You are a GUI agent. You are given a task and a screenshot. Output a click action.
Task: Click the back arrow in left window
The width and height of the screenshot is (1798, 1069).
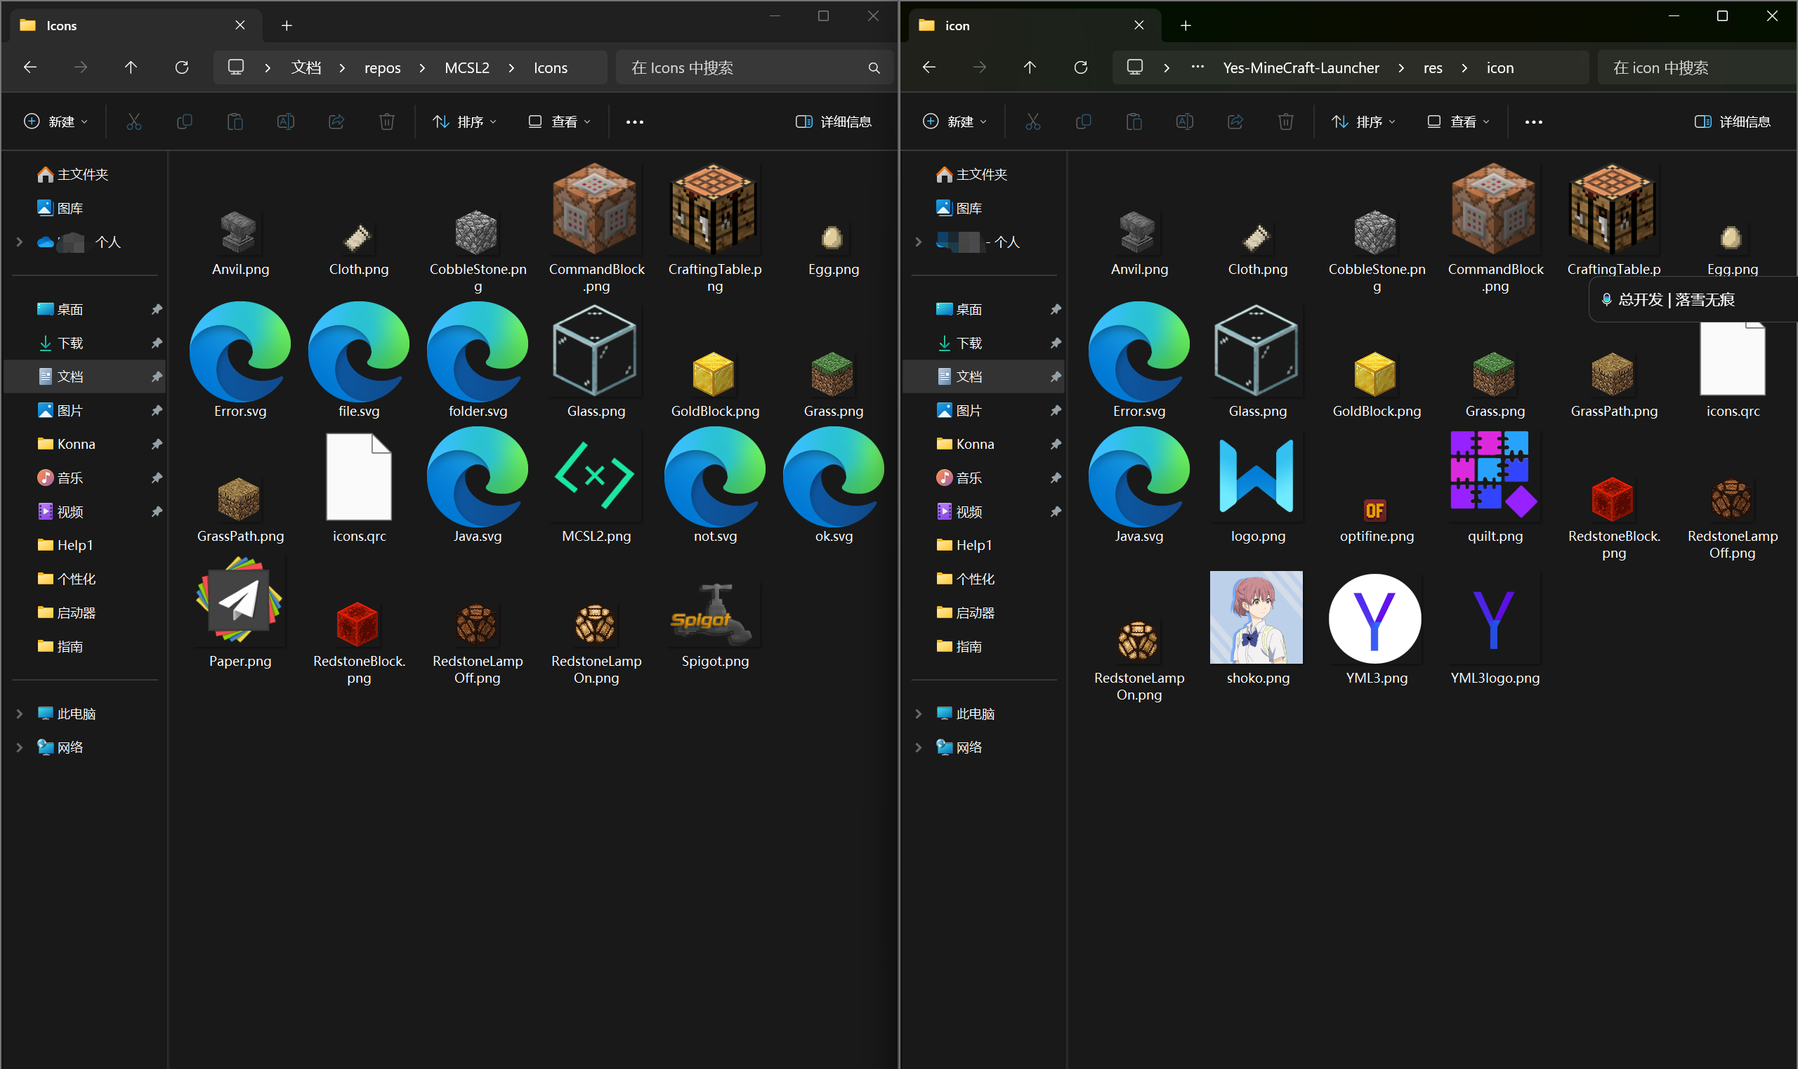(x=30, y=67)
